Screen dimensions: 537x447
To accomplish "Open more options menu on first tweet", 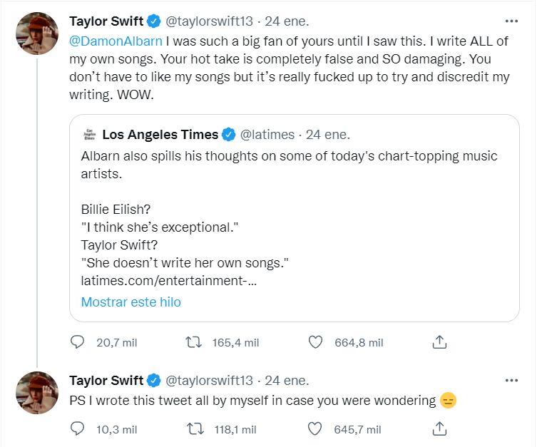I will (511, 21).
